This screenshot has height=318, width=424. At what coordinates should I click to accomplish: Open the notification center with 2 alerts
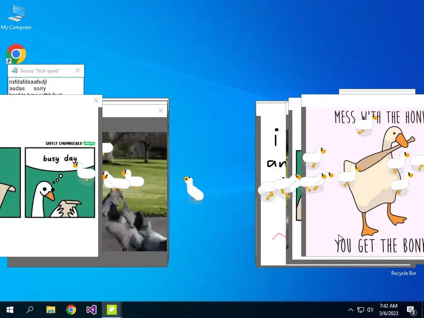(411, 310)
